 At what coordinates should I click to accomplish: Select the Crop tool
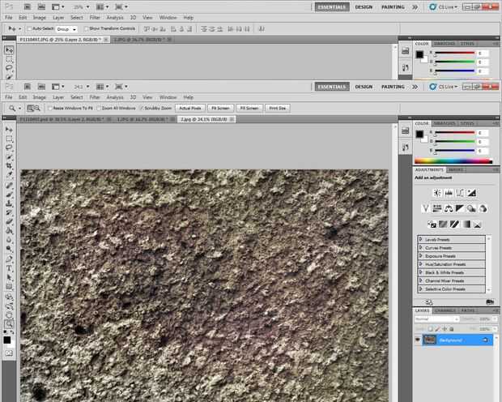(x=9, y=165)
